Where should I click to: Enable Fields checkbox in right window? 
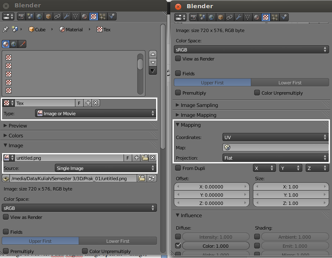(178, 73)
